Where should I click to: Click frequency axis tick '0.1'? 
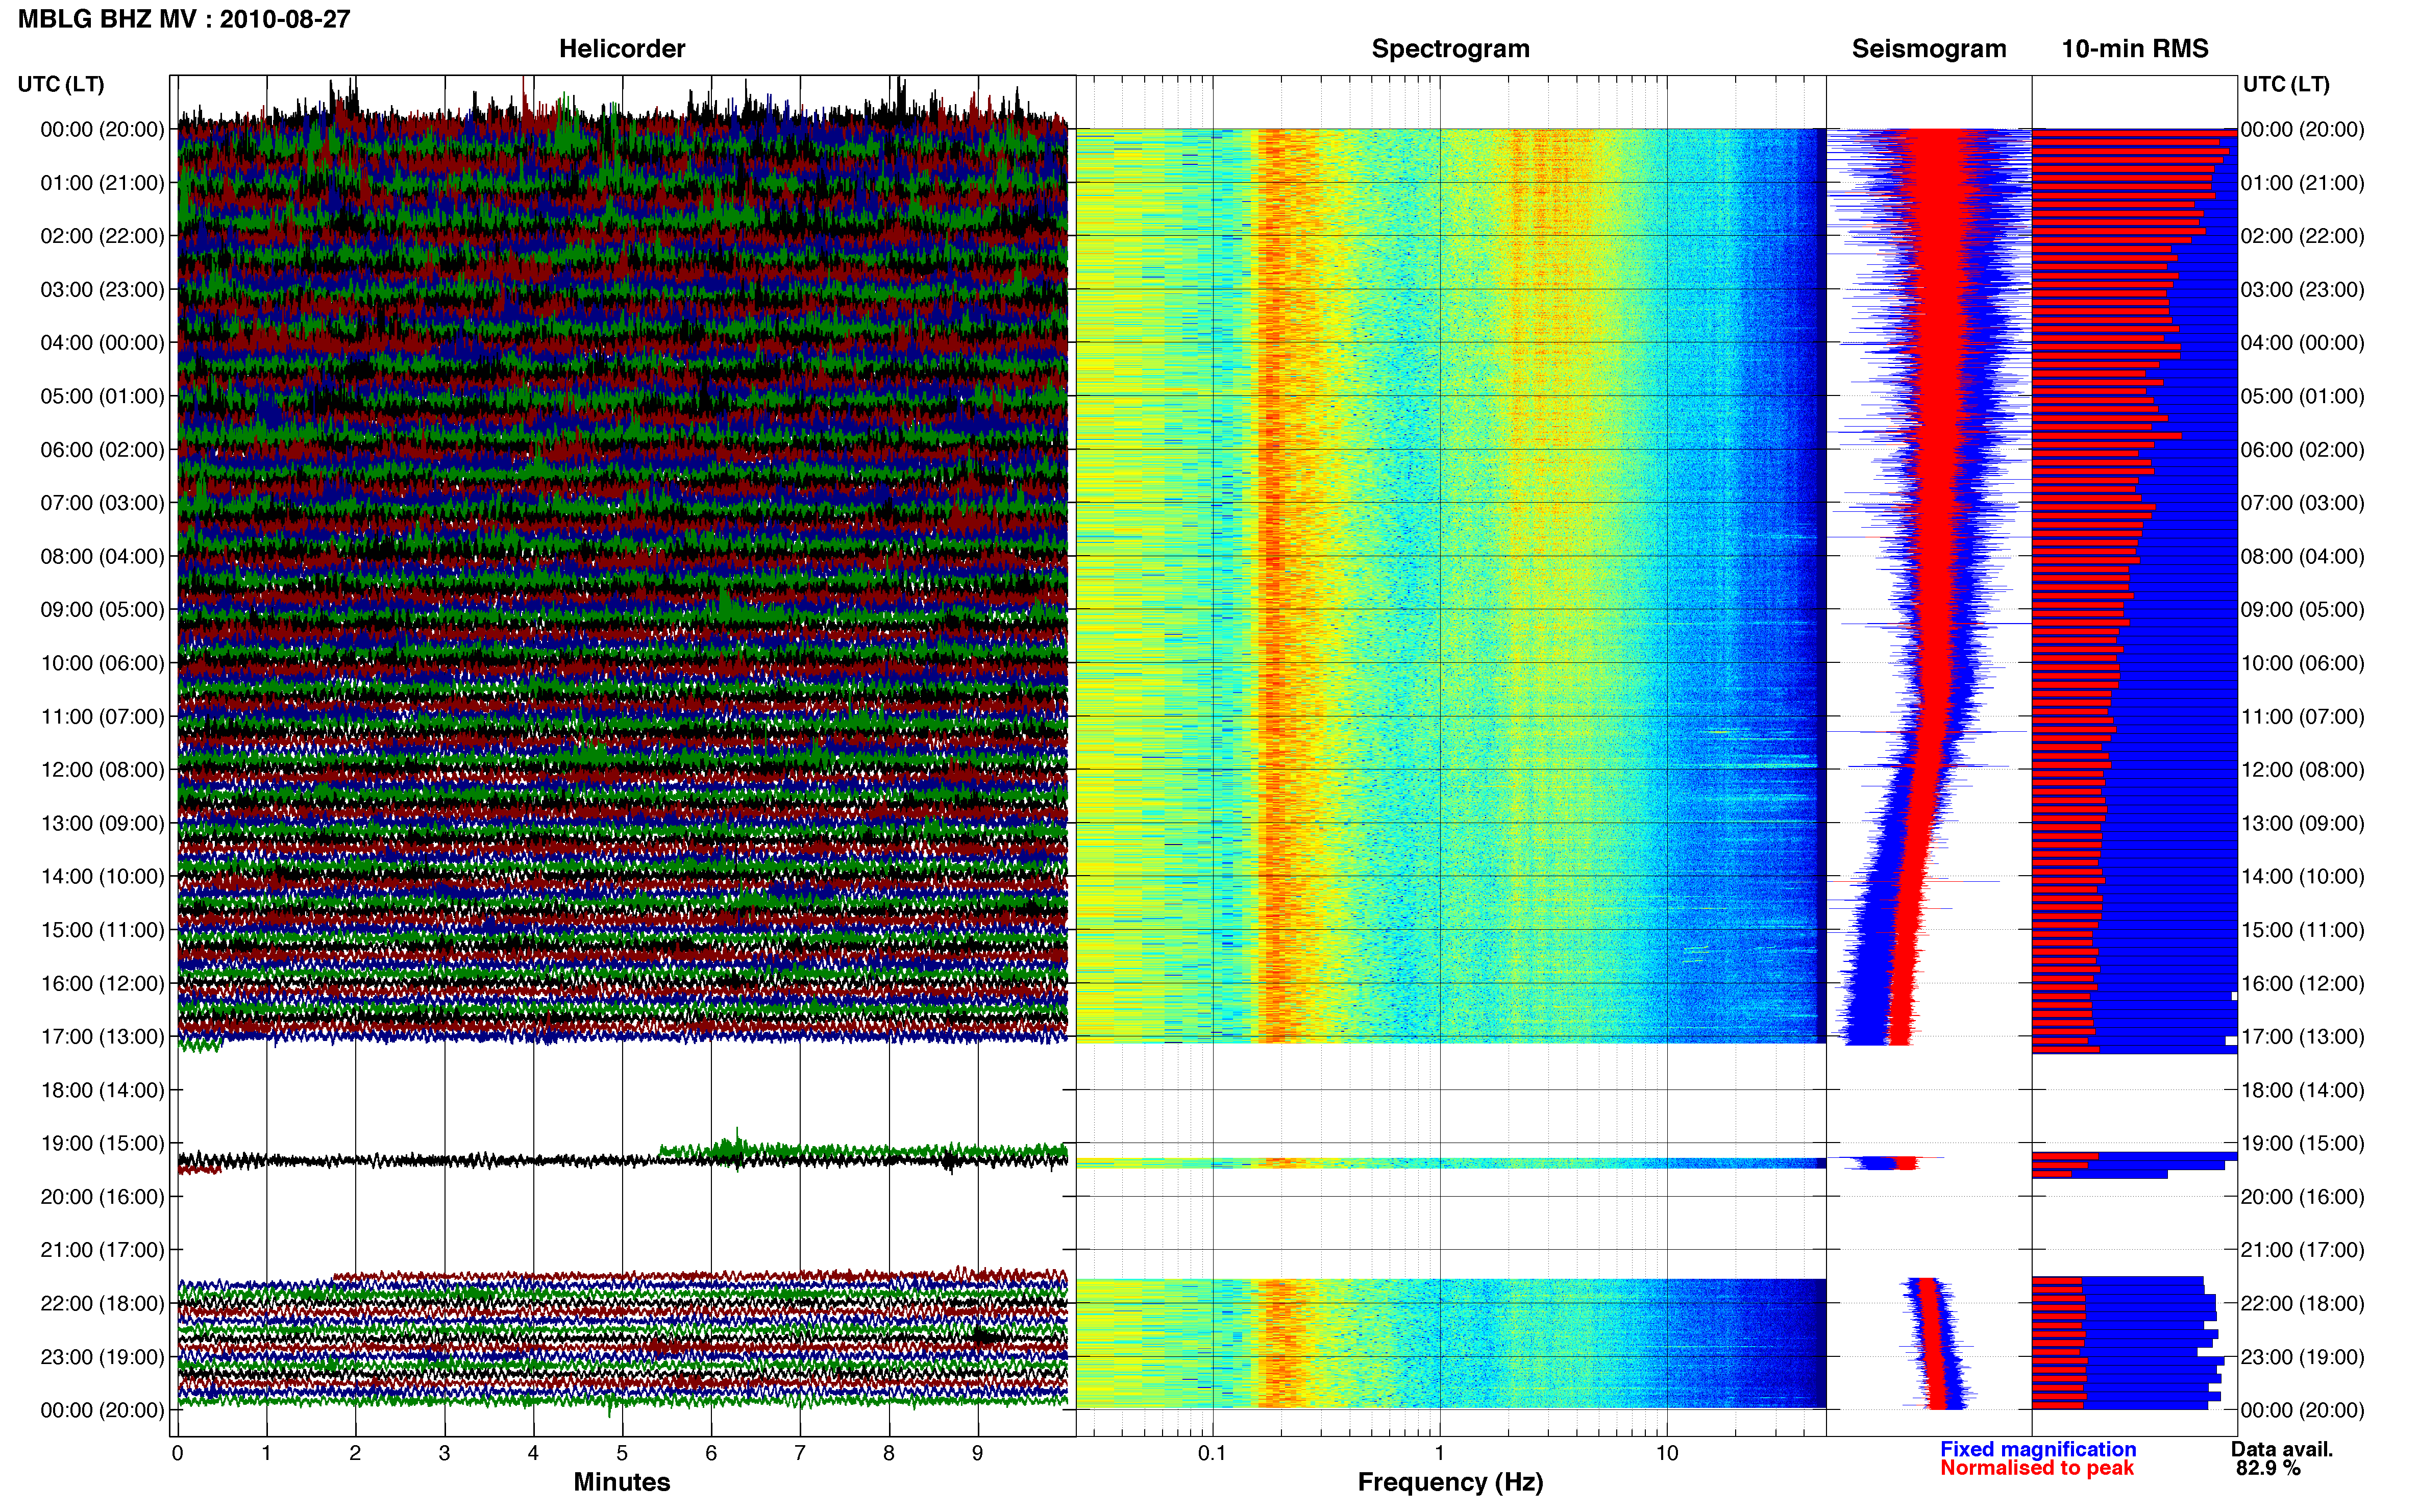pyautogui.click(x=1212, y=1454)
